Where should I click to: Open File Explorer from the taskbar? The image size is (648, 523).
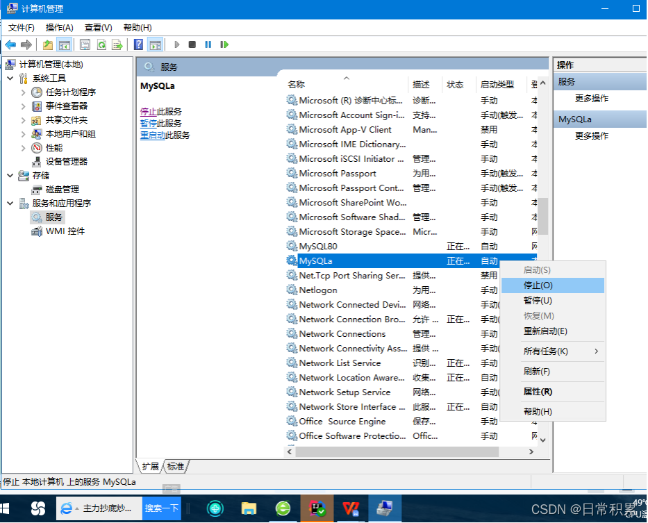pyautogui.click(x=249, y=508)
